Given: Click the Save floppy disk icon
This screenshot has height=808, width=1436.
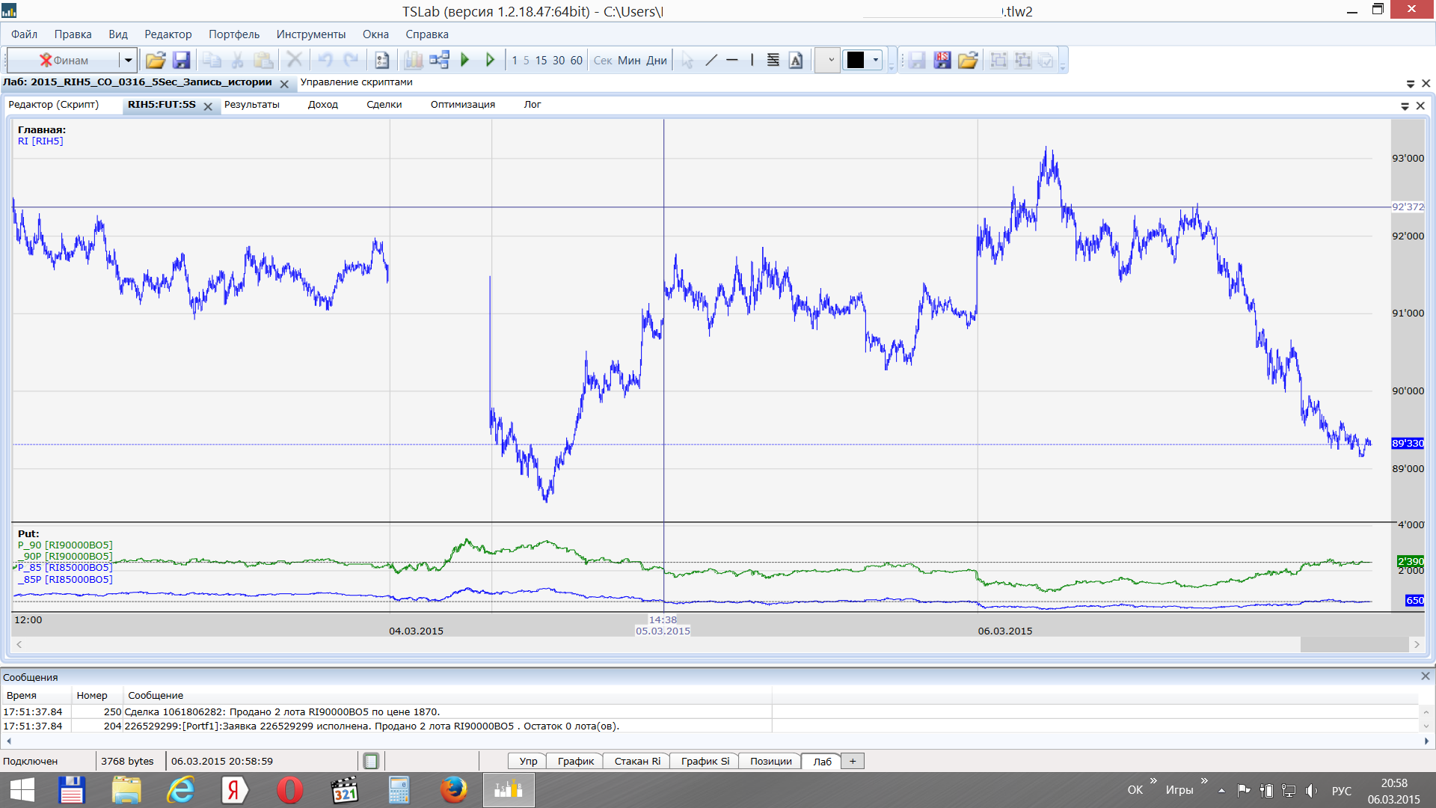Looking at the screenshot, I should 181,60.
